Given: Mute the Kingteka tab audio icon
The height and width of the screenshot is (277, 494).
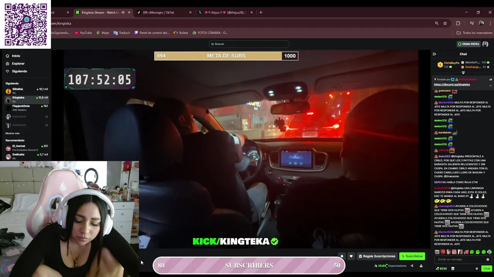Looking at the screenshot, I should click(123, 12).
